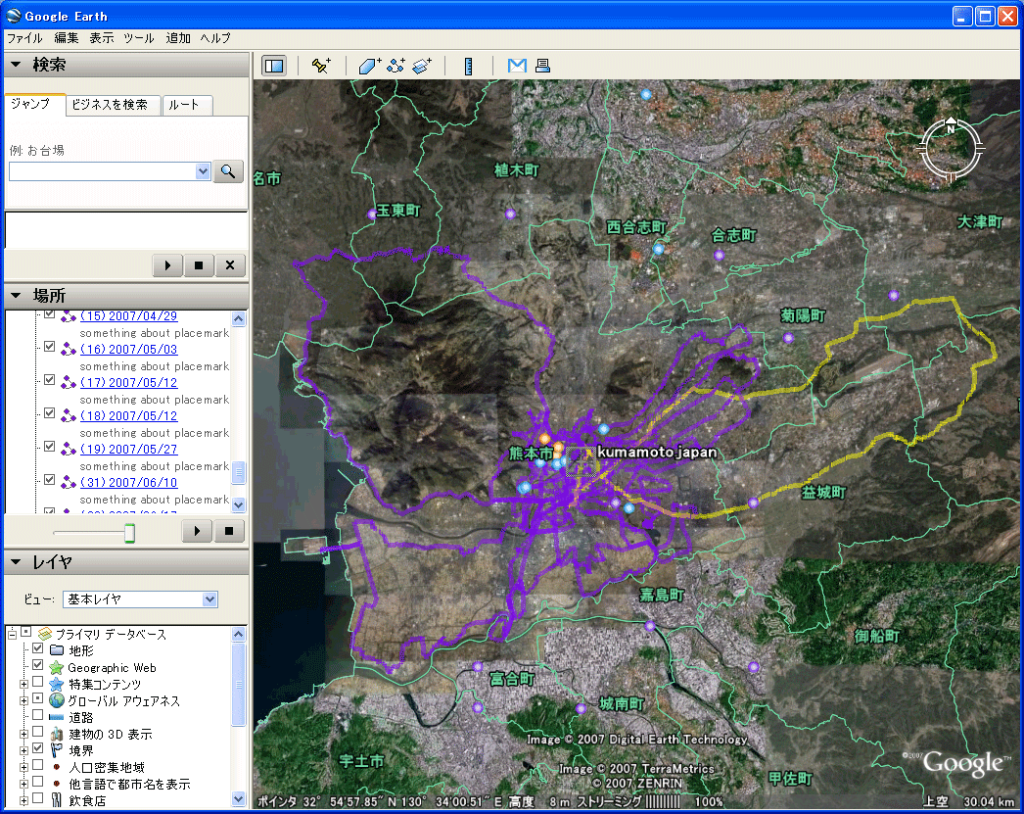Click the 地形 folder icon
This screenshot has height=814, width=1024.
point(57,650)
